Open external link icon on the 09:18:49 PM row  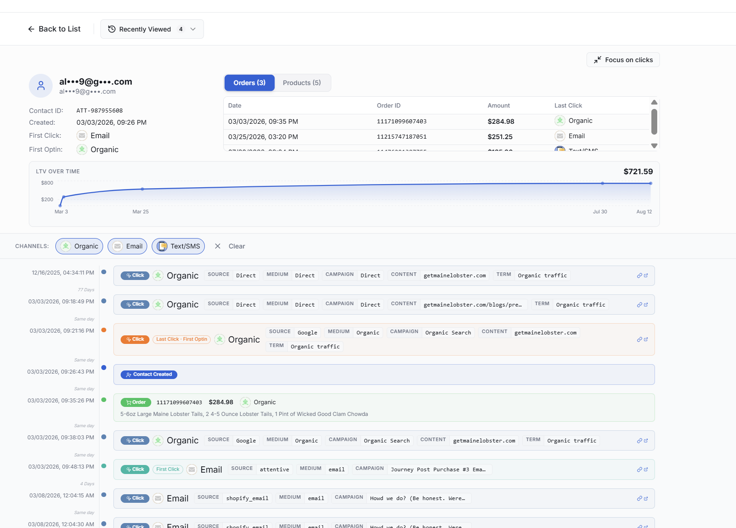click(x=646, y=305)
